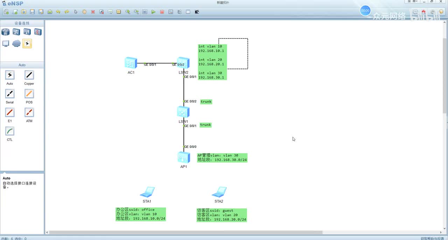
Task: Toggle the grid display icon
Action: pos(188,12)
